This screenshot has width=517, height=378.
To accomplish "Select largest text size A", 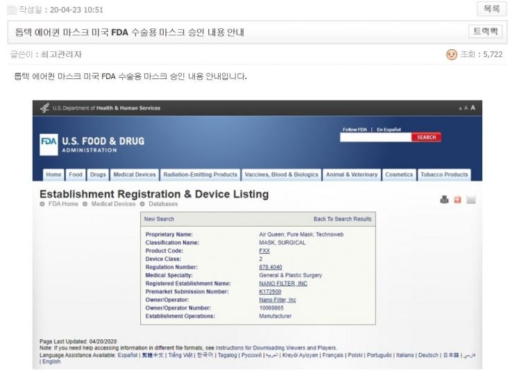I will pyautogui.click(x=473, y=108).
